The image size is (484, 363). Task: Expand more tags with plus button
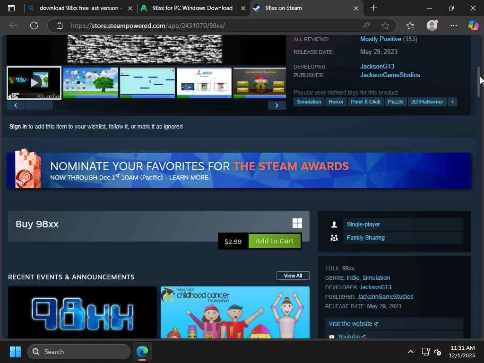click(x=452, y=102)
